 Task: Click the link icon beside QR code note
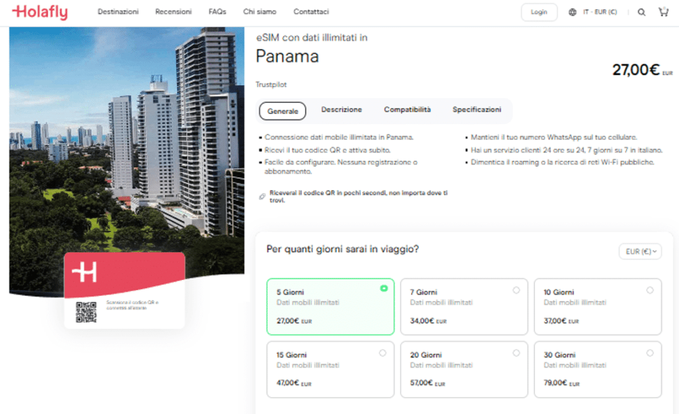click(262, 196)
